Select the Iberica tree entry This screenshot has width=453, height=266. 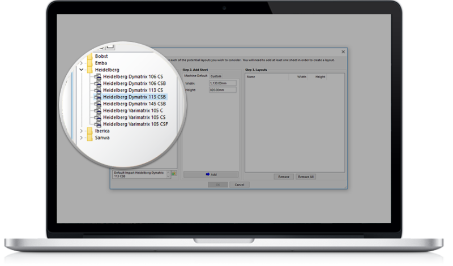point(102,131)
